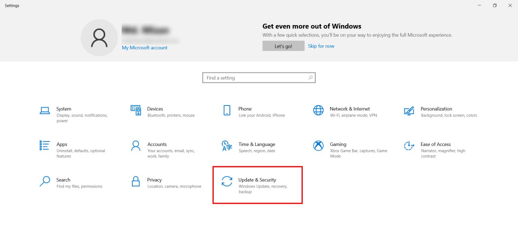
Task: Focus the Find a setting search field
Action: pos(259,78)
